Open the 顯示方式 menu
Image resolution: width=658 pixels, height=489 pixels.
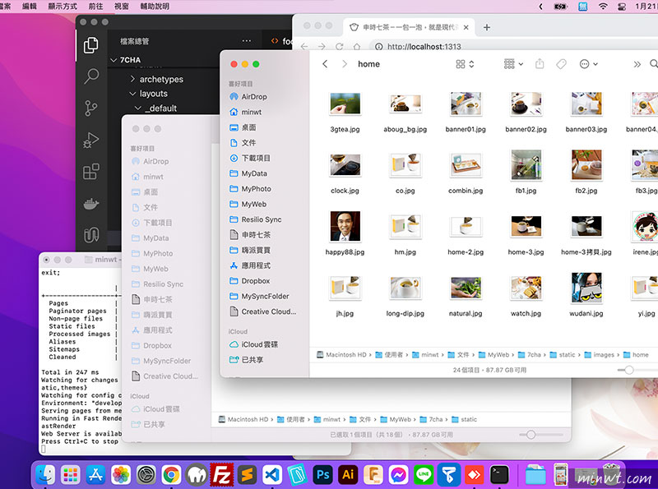(x=63, y=7)
